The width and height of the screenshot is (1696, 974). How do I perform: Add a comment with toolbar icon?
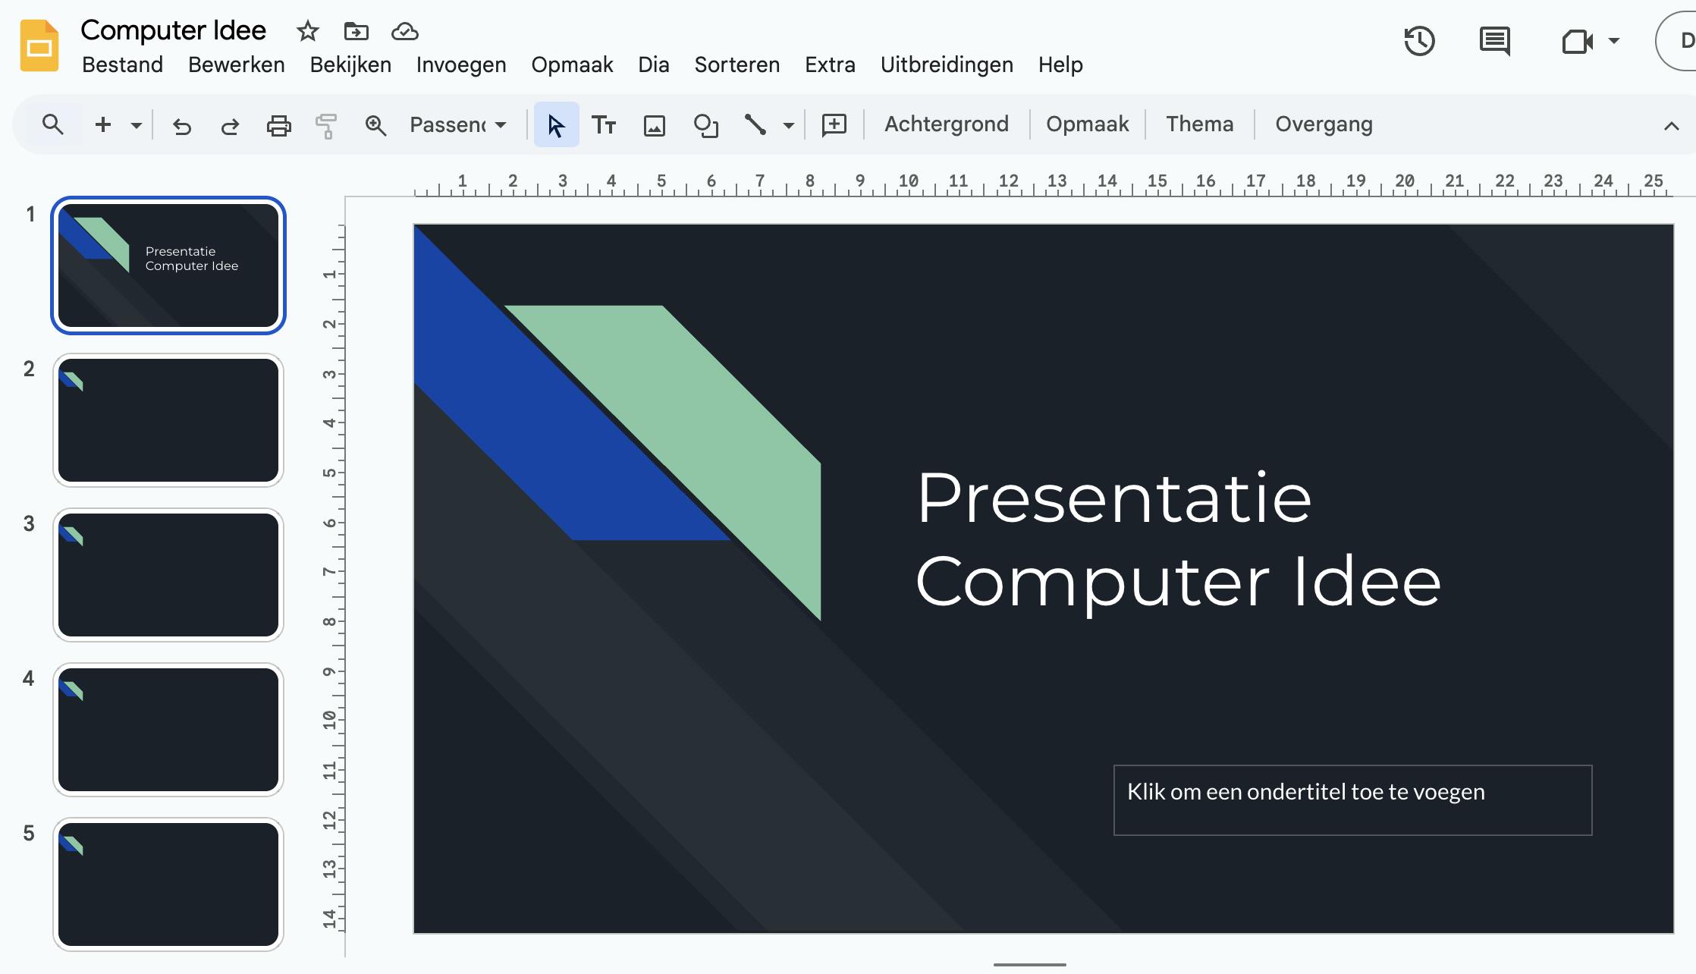coord(834,125)
